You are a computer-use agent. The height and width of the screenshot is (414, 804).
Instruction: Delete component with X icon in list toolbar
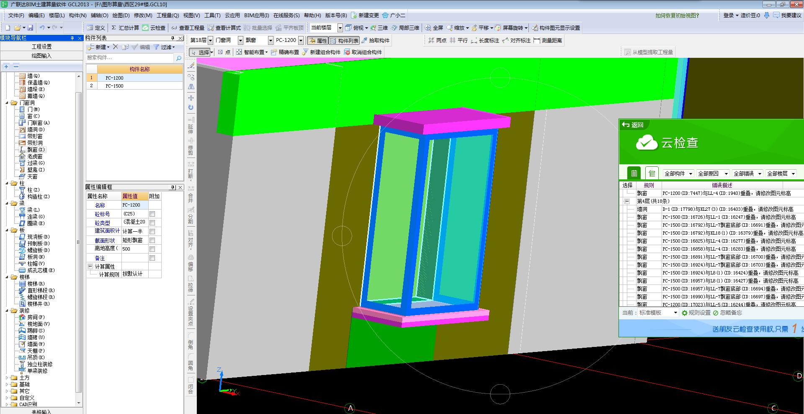click(x=116, y=47)
